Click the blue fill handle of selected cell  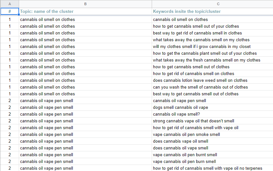(19, 14)
